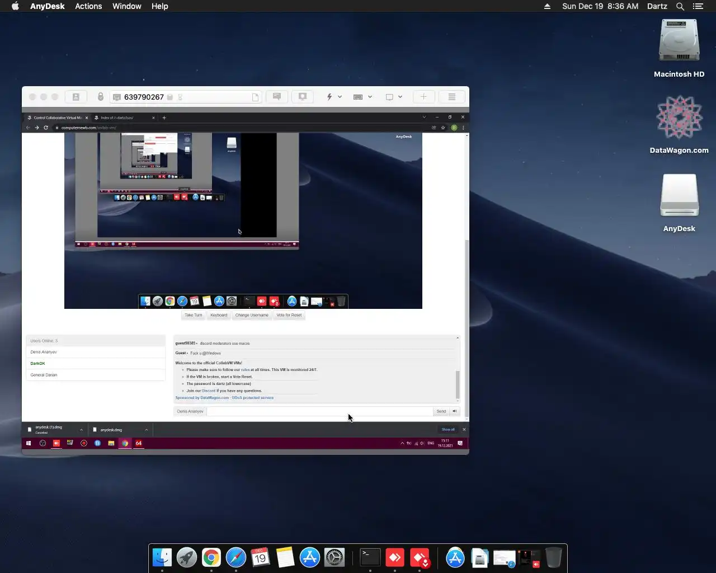Bookmark the page with the star icon
Viewport: 716px width, 573px height.
tap(443, 128)
